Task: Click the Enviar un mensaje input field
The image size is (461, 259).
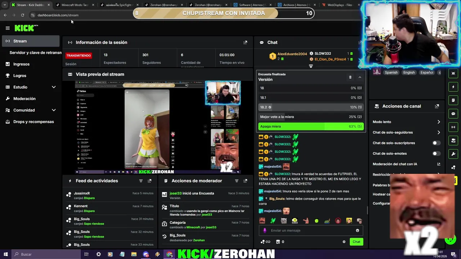Action: tap(311, 231)
